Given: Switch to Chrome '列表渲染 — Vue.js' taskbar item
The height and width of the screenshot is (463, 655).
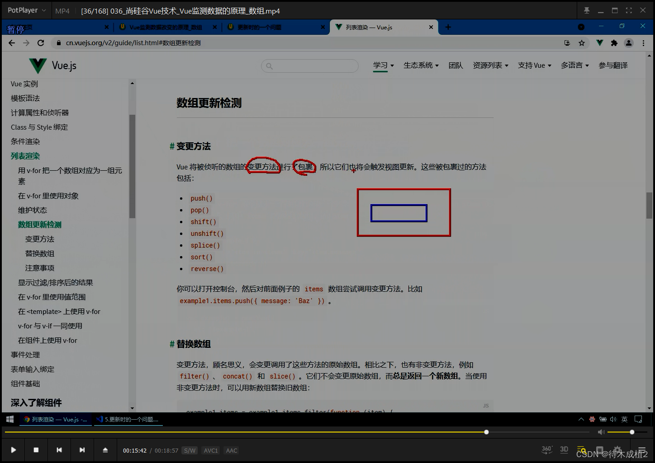Looking at the screenshot, I should pyautogui.click(x=56, y=419).
